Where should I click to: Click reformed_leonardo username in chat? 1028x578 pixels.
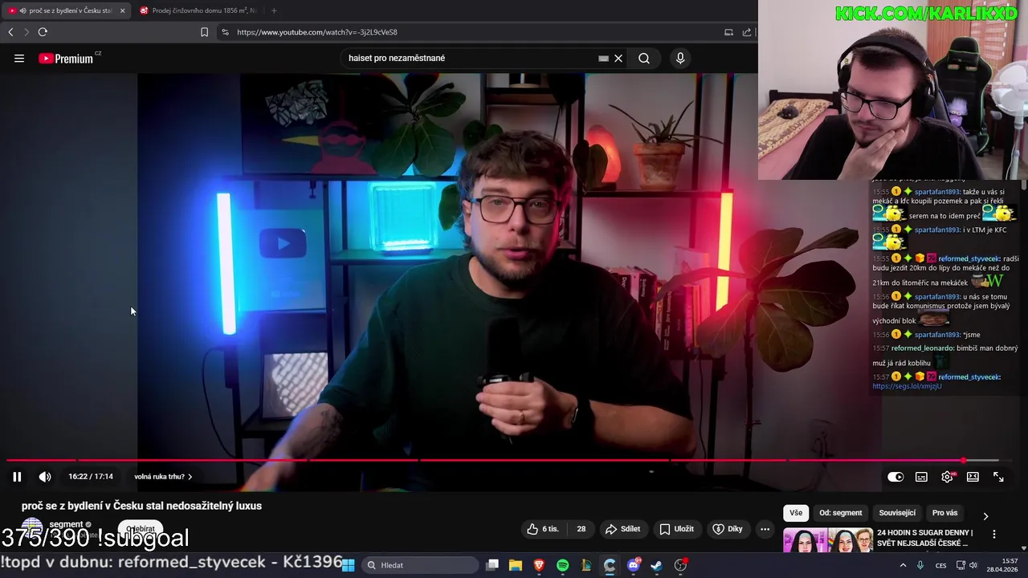[x=922, y=348]
